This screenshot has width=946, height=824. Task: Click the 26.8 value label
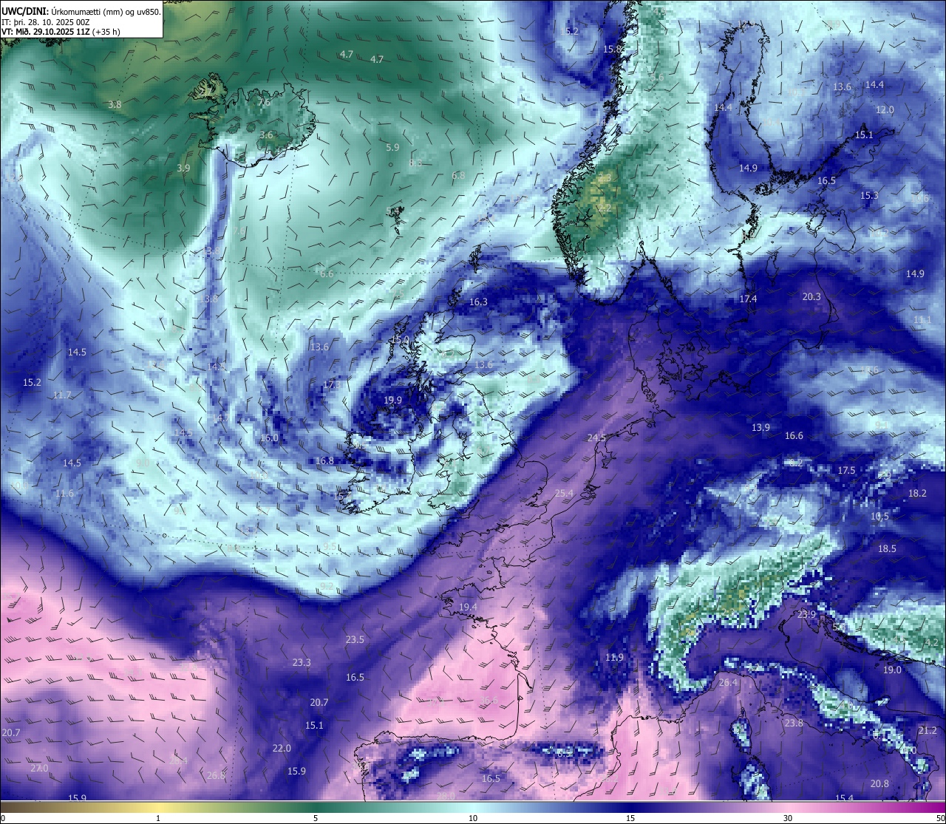[216, 775]
